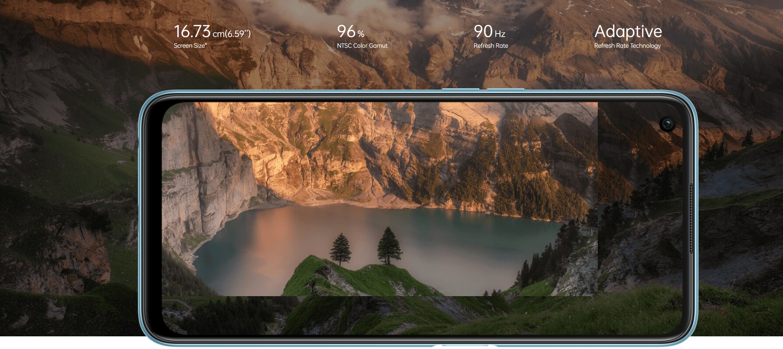The height and width of the screenshot is (349, 783).
Task: Click the 'Screen Size' caption
Action: [190, 45]
